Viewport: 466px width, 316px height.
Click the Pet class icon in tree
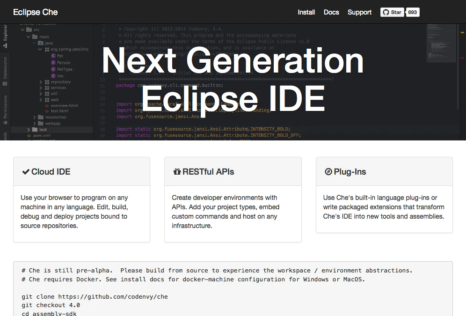(x=53, y=56)
